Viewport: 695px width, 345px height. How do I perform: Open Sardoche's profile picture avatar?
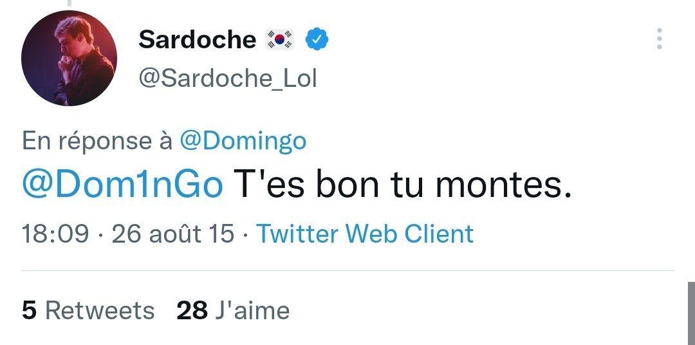[69, 59]
